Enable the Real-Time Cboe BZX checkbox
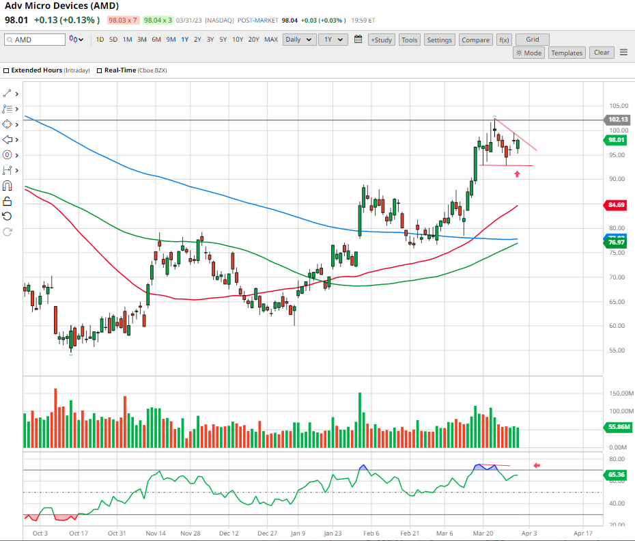This screenshot has height=541, width=635. (x=99, y=70)
